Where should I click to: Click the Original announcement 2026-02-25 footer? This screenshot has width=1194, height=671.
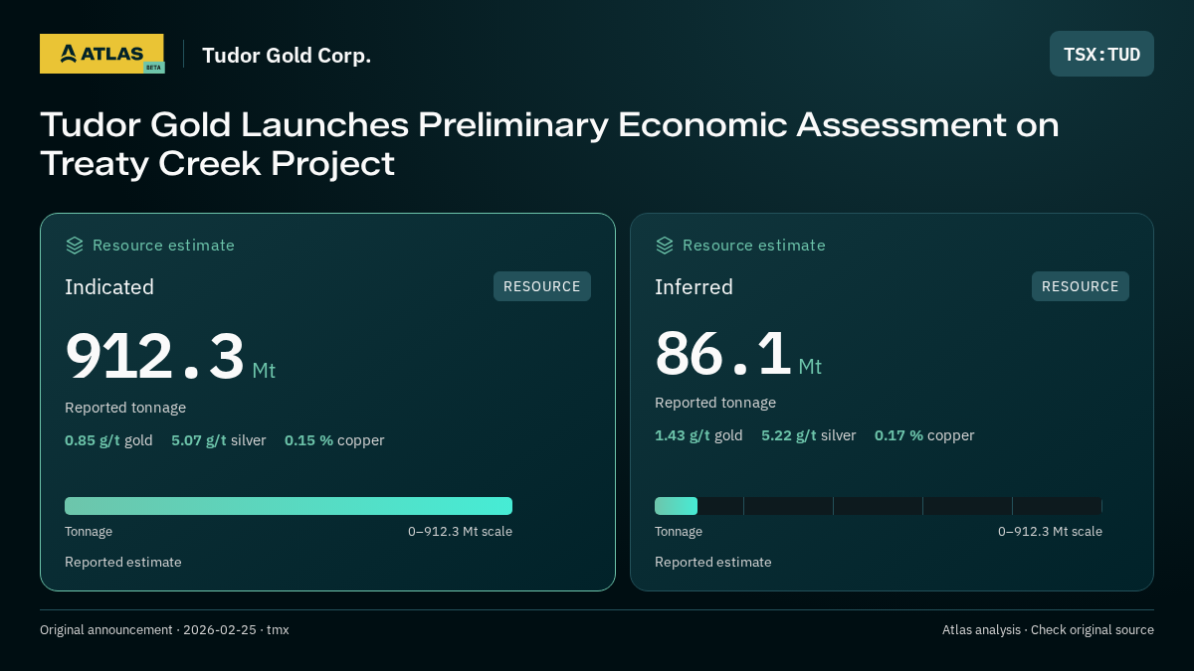click(x=164, y=630)
